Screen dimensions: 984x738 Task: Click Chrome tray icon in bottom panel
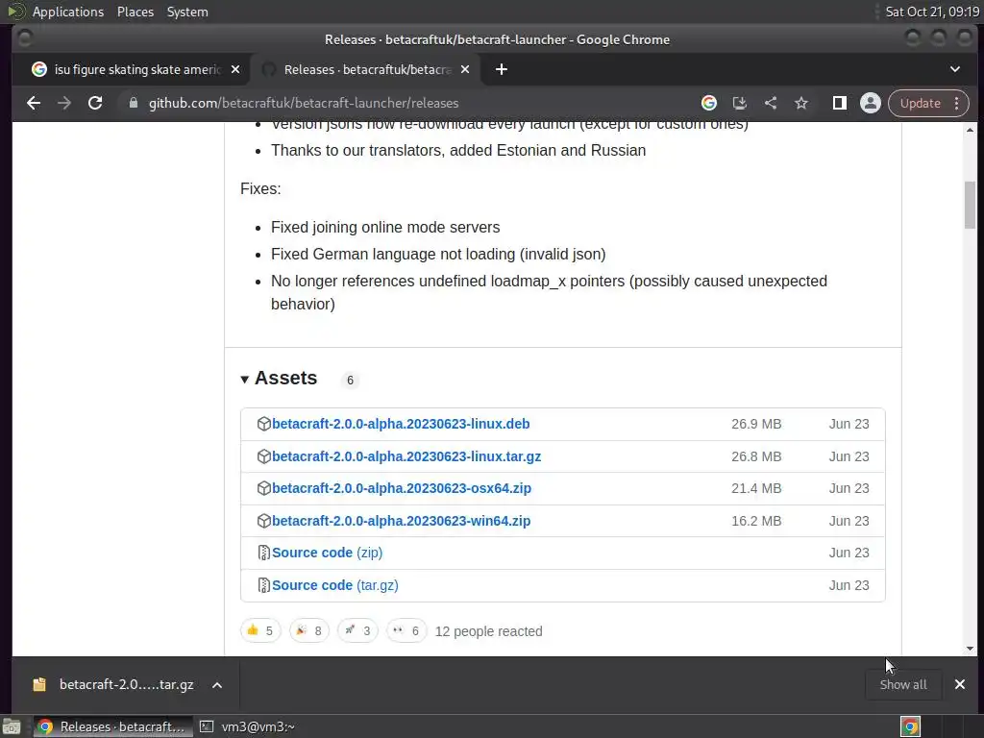click(910, 726)
